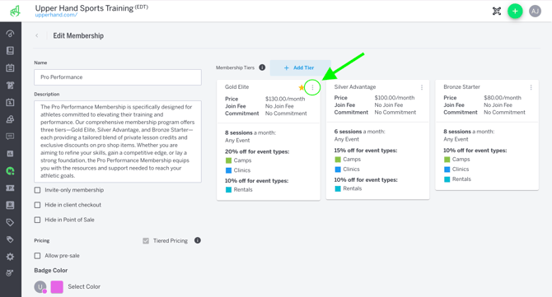
Task: Open the calendar events icon in sidebar
Action: [10, 67]
